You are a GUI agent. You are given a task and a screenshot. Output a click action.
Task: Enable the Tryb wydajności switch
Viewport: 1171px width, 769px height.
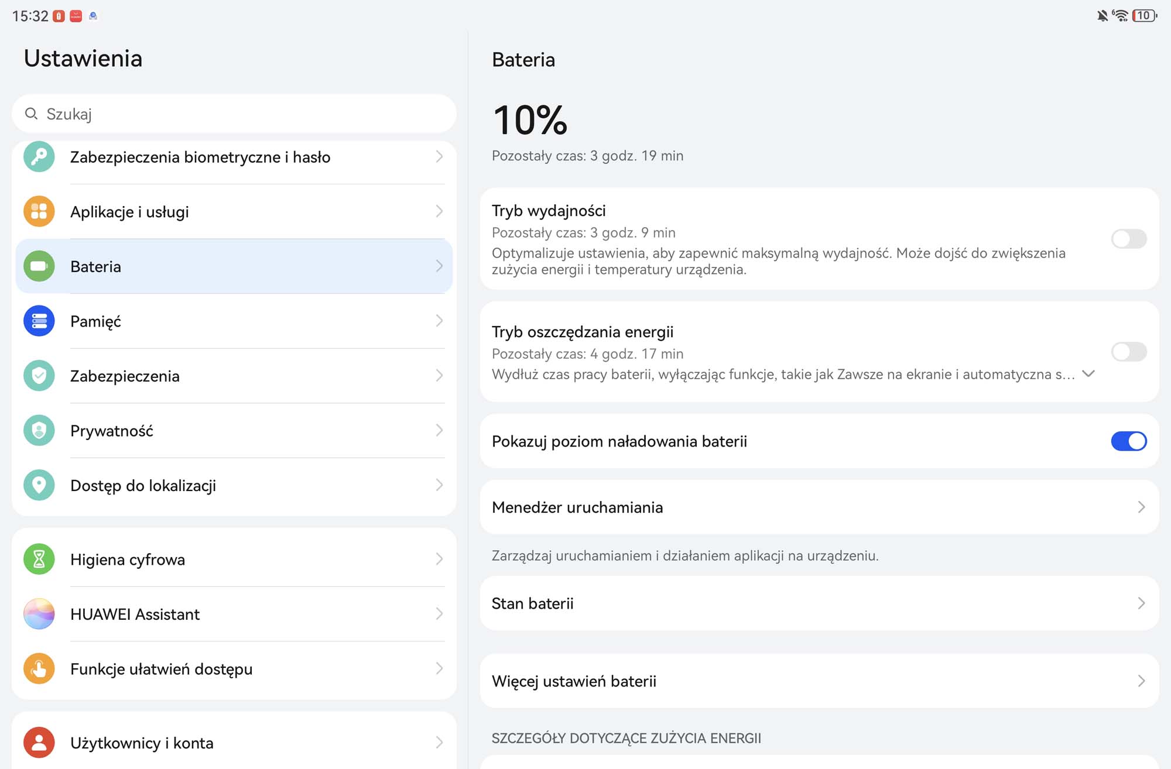point(1128,239)
